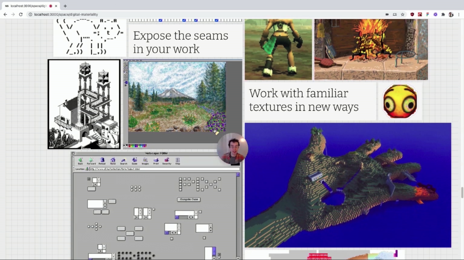464x260 pixels.
Task: Open the pixelated mountain landscape painting
Action: [x=177, y=96]
